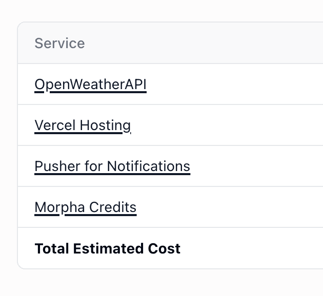Click the word Cost in the bold row

(x=164, y=248)
